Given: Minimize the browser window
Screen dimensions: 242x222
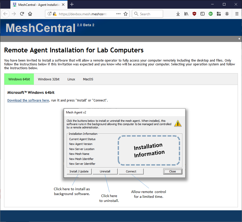Looking at the screenshot, I should pos(212,4).
